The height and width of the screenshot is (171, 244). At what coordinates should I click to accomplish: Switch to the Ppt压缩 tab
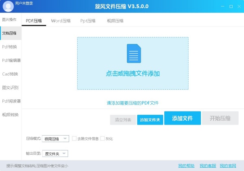point(88,21)
